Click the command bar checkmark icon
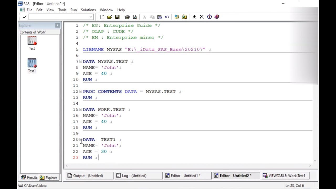Viewport: 336px width, 189px height. (24, 17)
